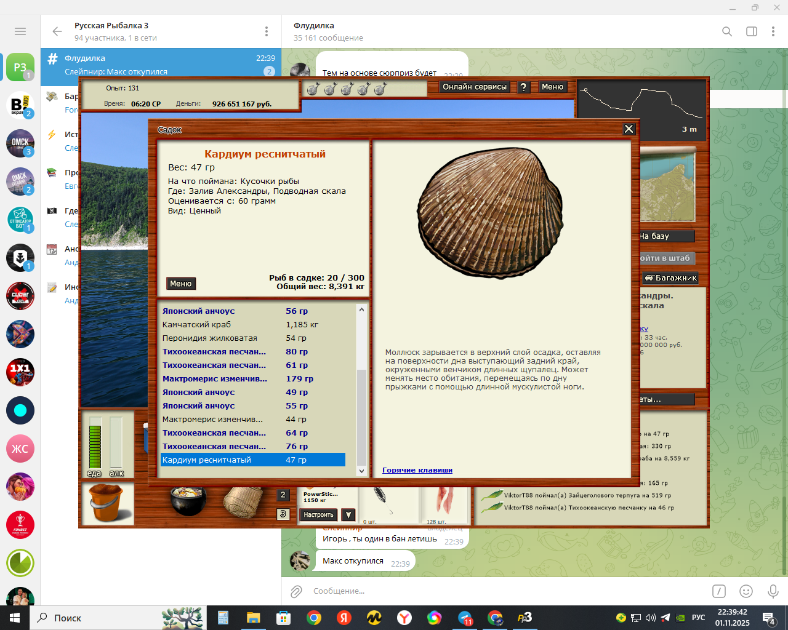Expand dropdown arrow next to Настроить
The image size is (788, 630).
point(348,515)
